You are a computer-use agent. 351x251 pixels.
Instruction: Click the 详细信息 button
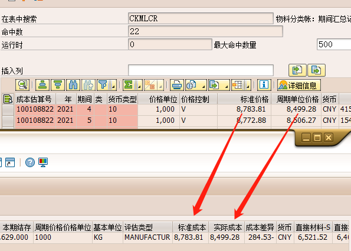299,85
